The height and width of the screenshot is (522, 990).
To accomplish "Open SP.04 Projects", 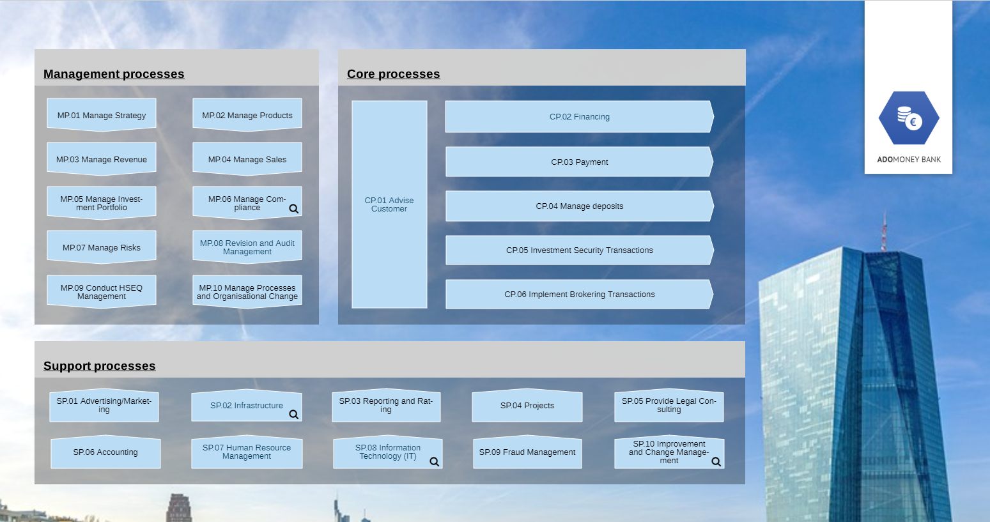I will click(x=527, y=406).
